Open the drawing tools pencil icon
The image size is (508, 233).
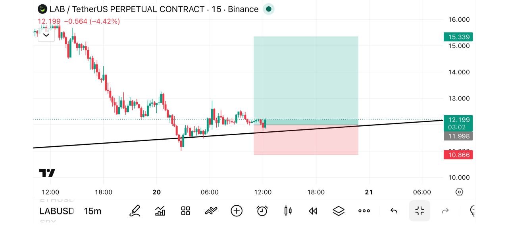(135, 211)
